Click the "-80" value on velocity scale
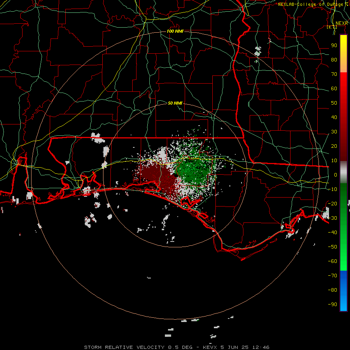The image size is (350, 350). (x=332, y=290)
